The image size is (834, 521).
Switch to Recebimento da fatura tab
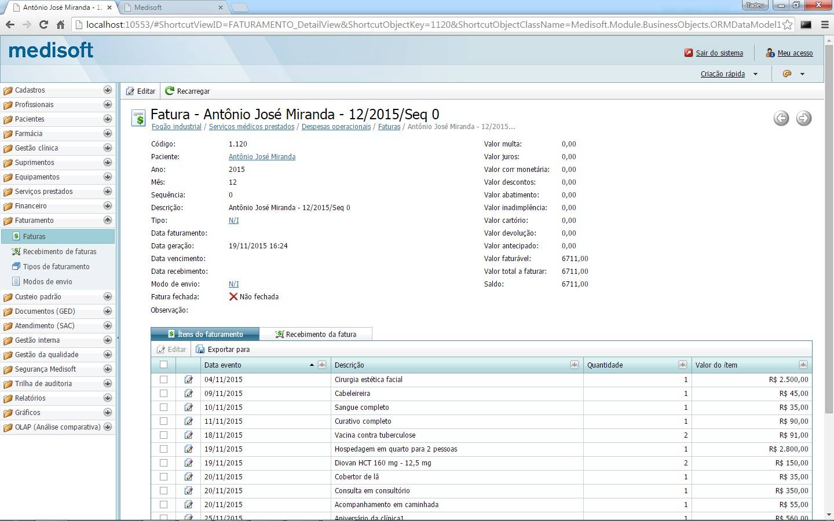[x=316, y=334]
